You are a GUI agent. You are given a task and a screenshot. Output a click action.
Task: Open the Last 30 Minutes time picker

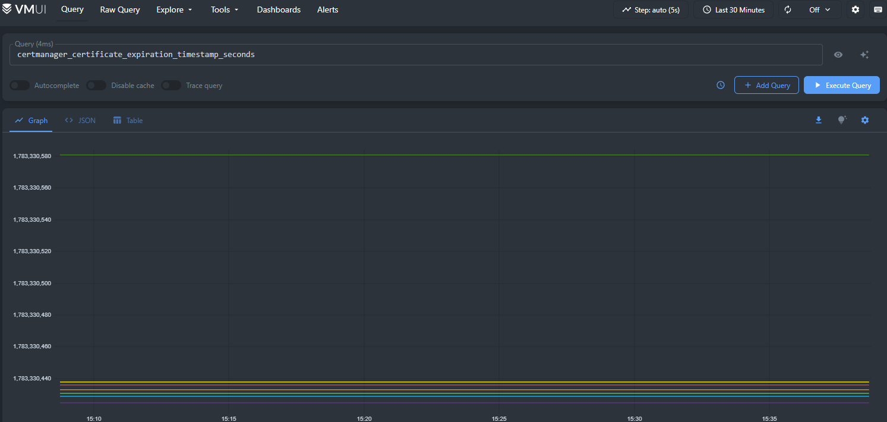(x=734, y=10)
